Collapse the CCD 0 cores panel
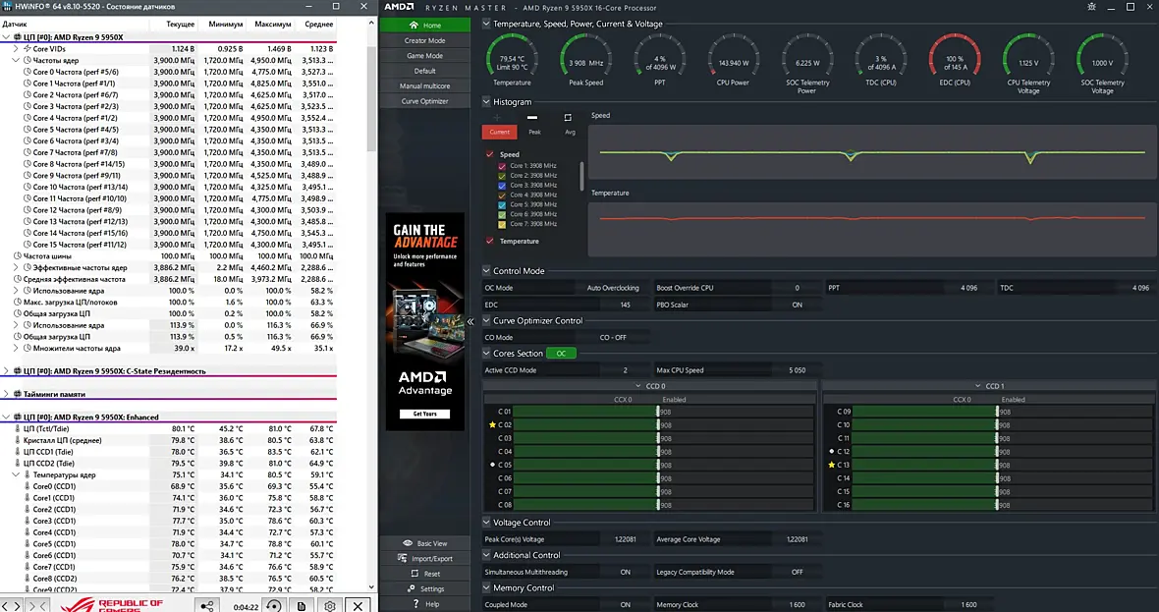 637,386
